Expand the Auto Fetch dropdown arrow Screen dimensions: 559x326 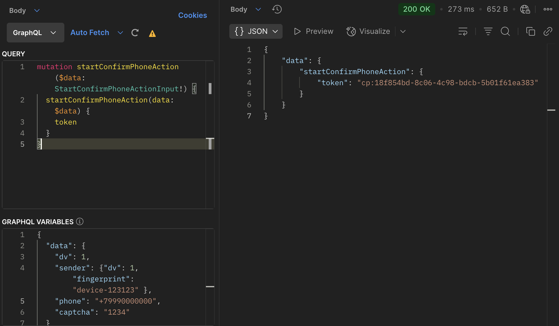[120, 33]
